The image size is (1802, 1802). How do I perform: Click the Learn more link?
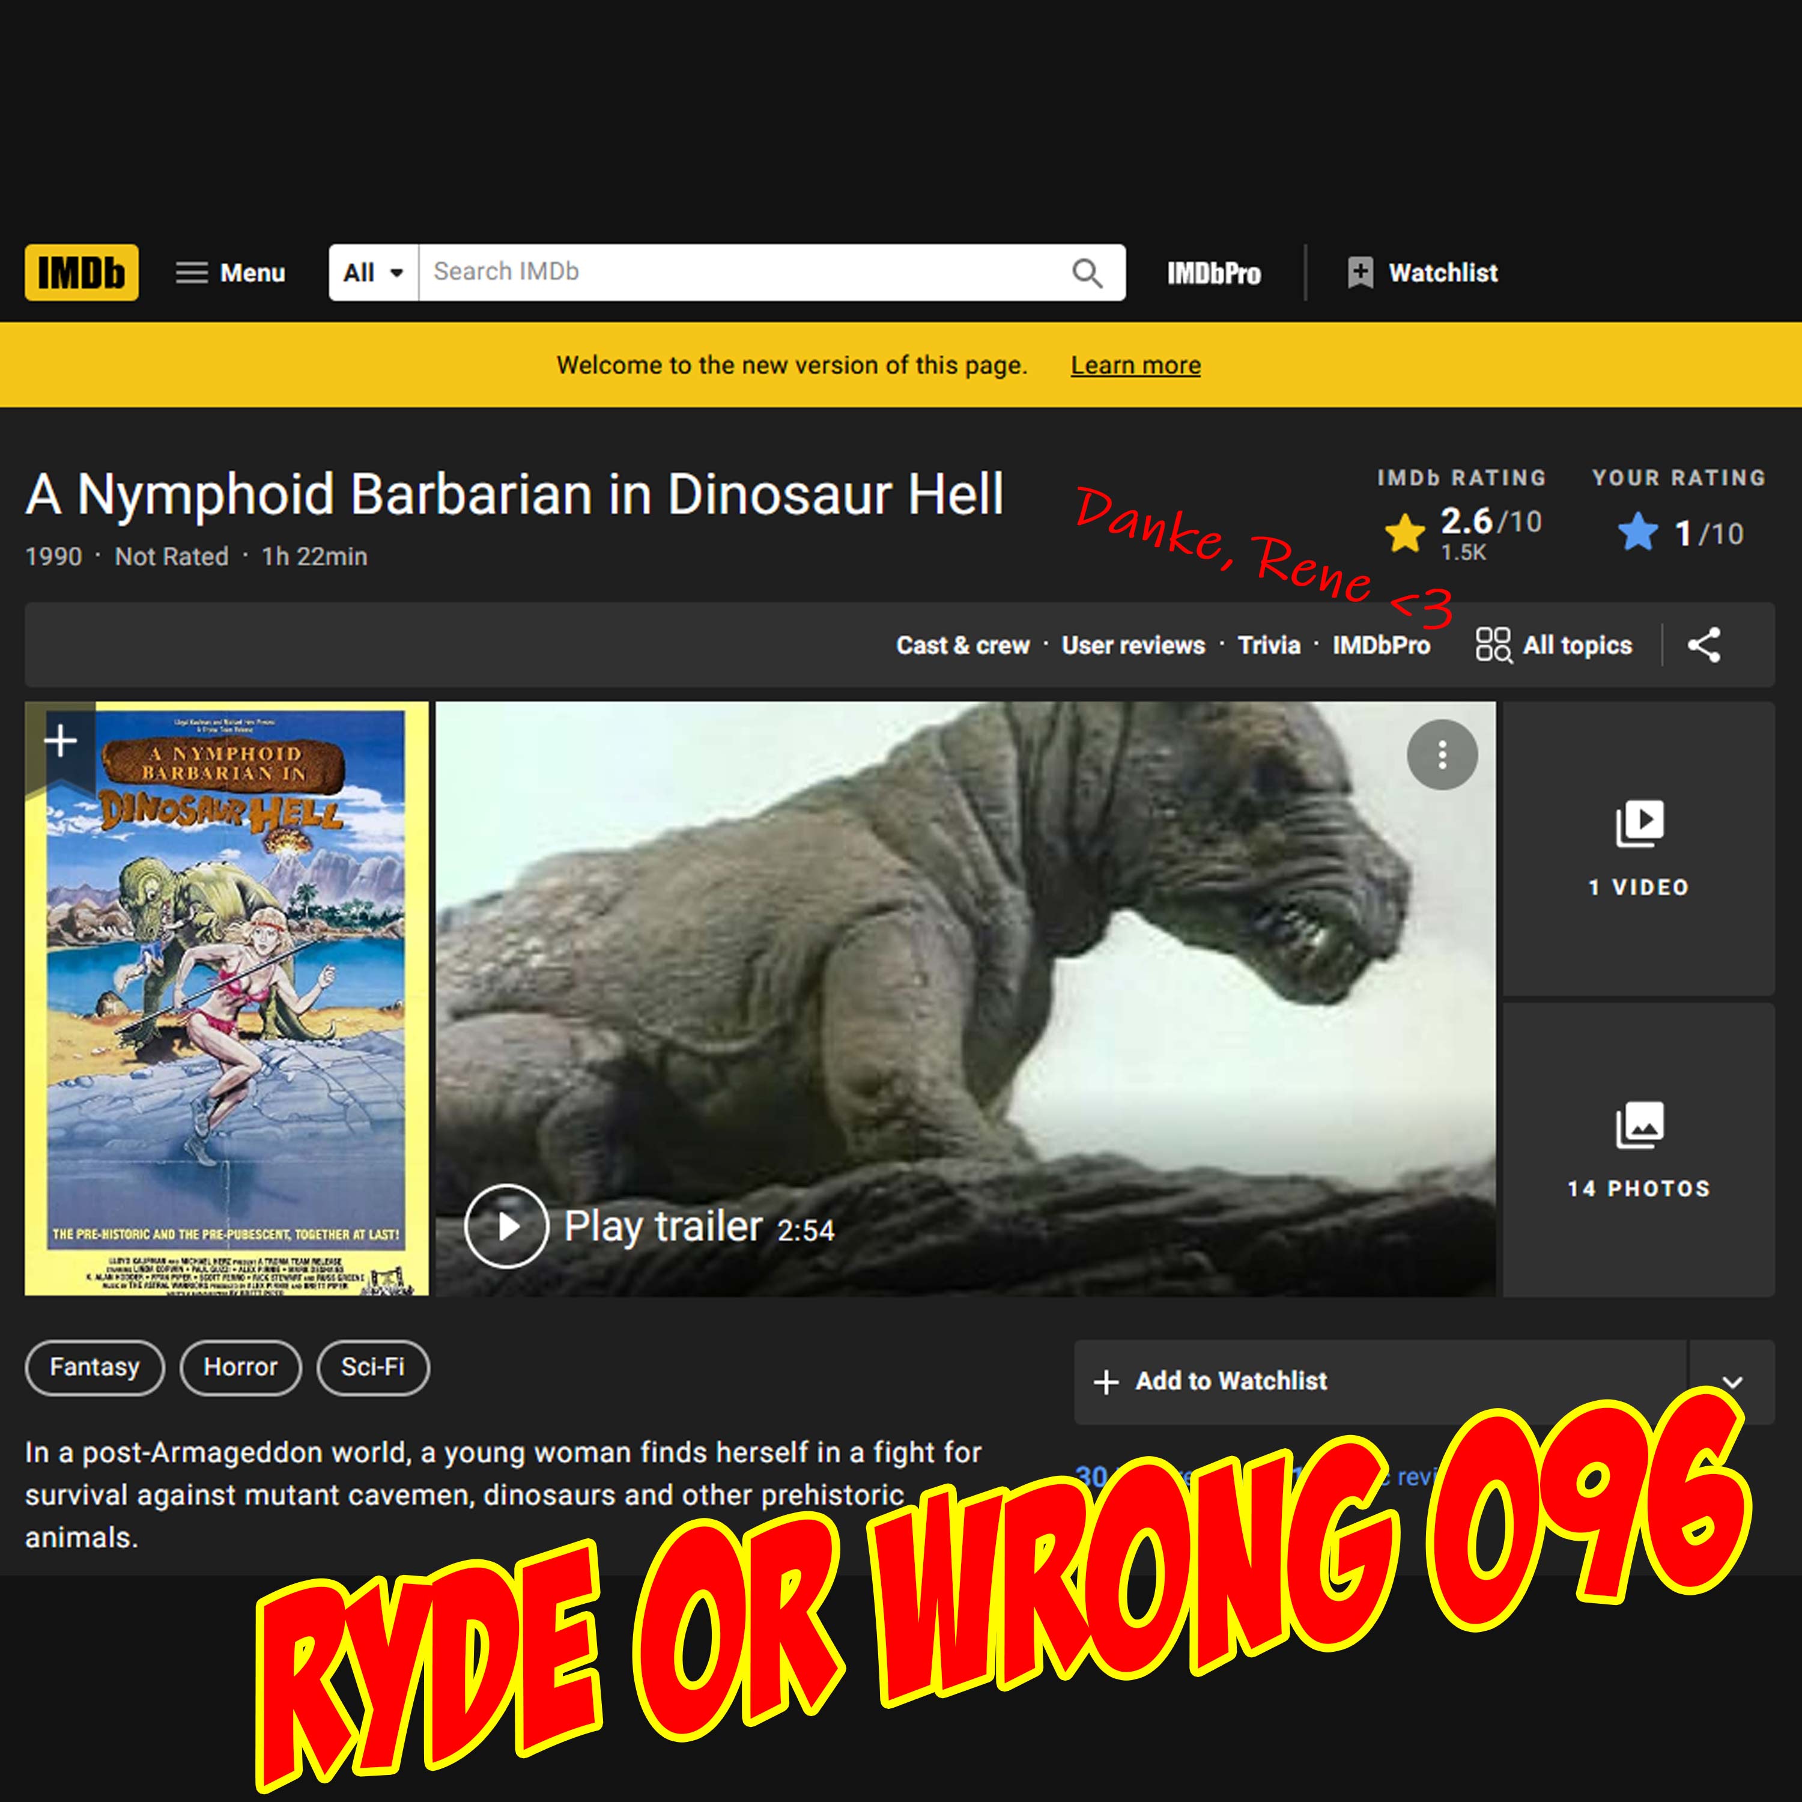coord(1135,365)
